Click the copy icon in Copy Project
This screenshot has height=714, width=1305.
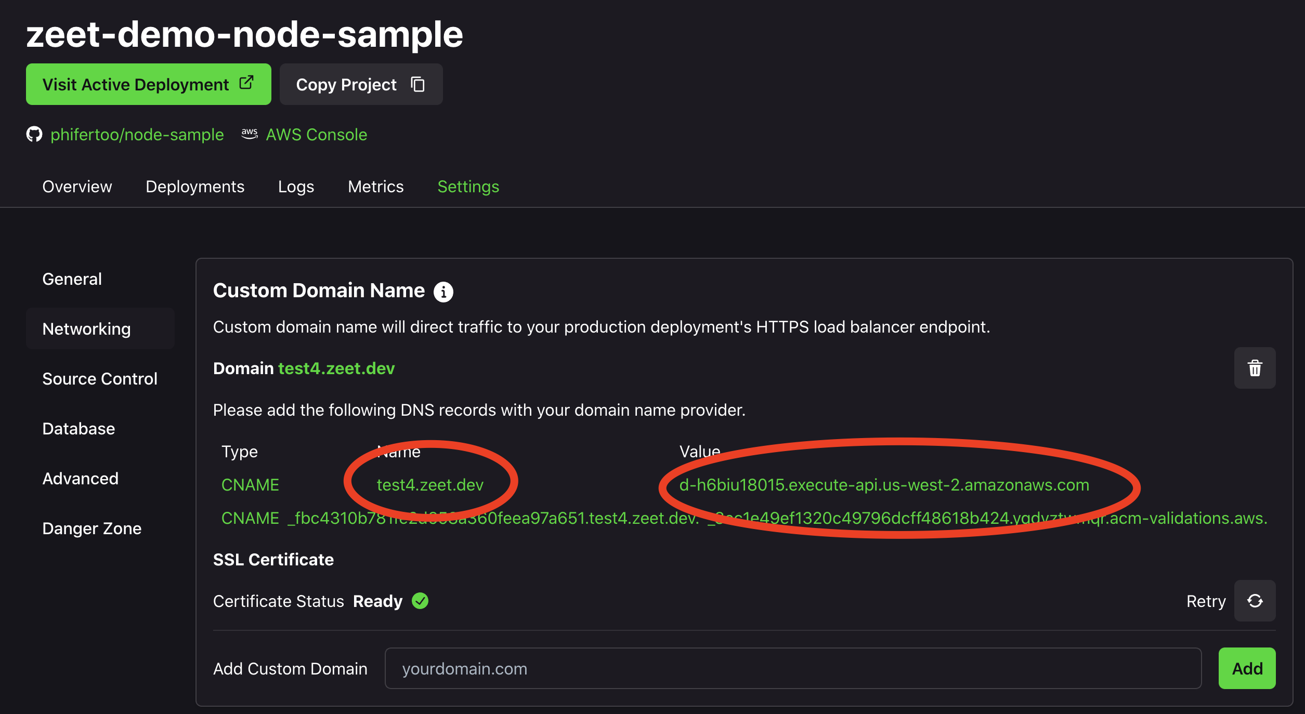418,84
